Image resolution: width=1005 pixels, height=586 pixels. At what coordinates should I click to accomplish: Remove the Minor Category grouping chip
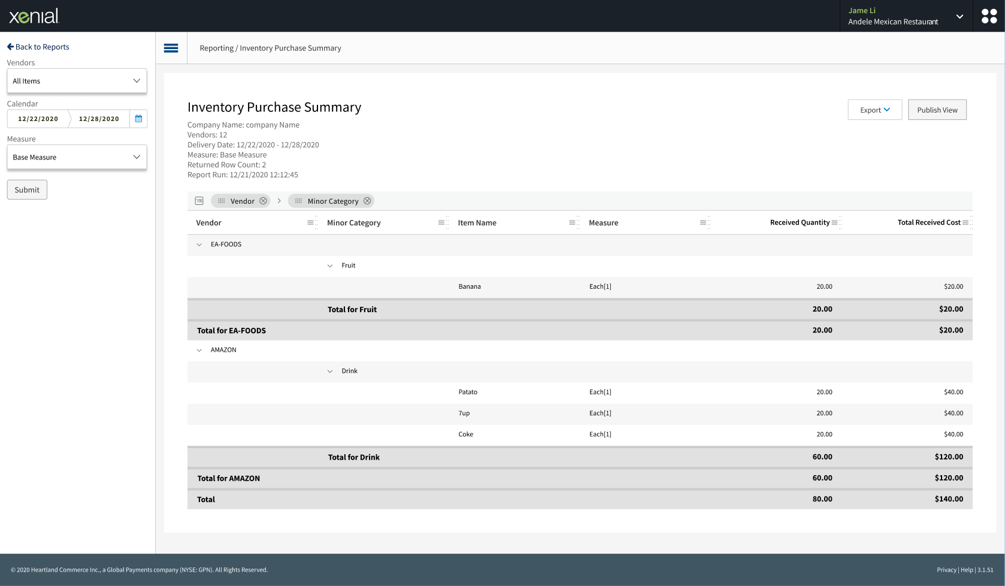click(367, 201)
